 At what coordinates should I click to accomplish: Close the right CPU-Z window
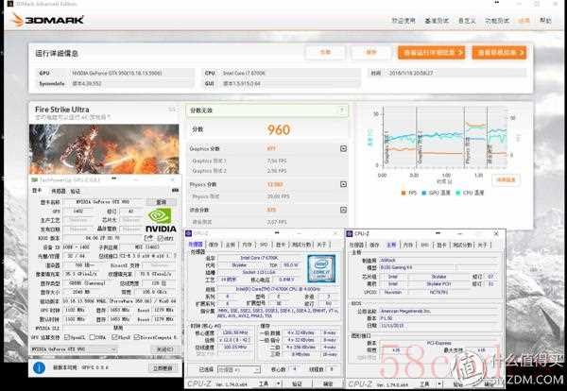click(x=496, y=234)
